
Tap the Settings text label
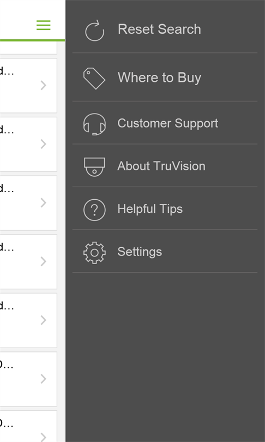140,252
